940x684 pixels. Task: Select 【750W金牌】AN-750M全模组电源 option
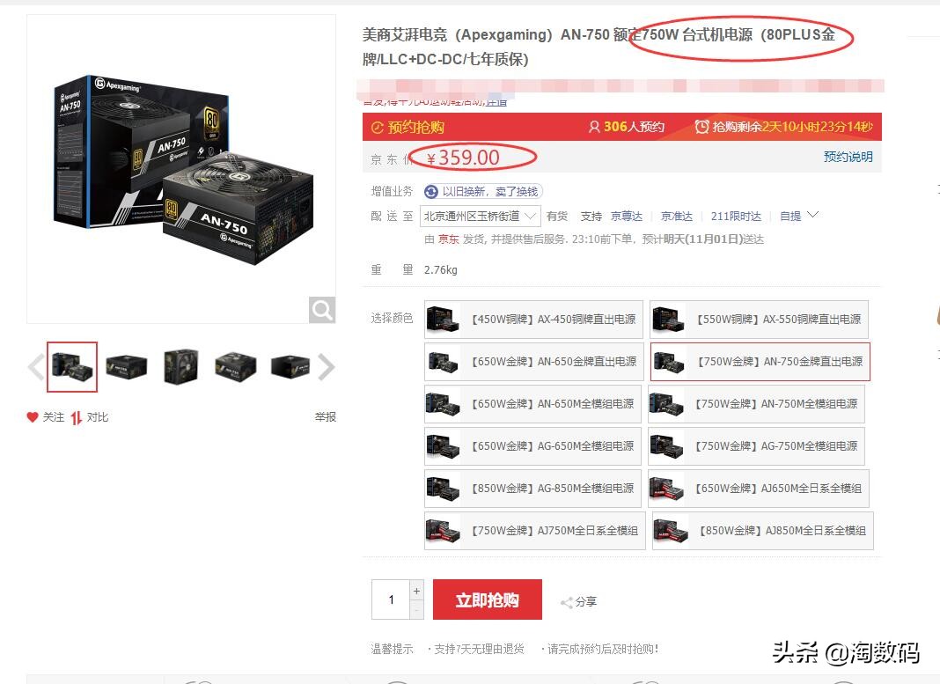[x=757, y=404]
